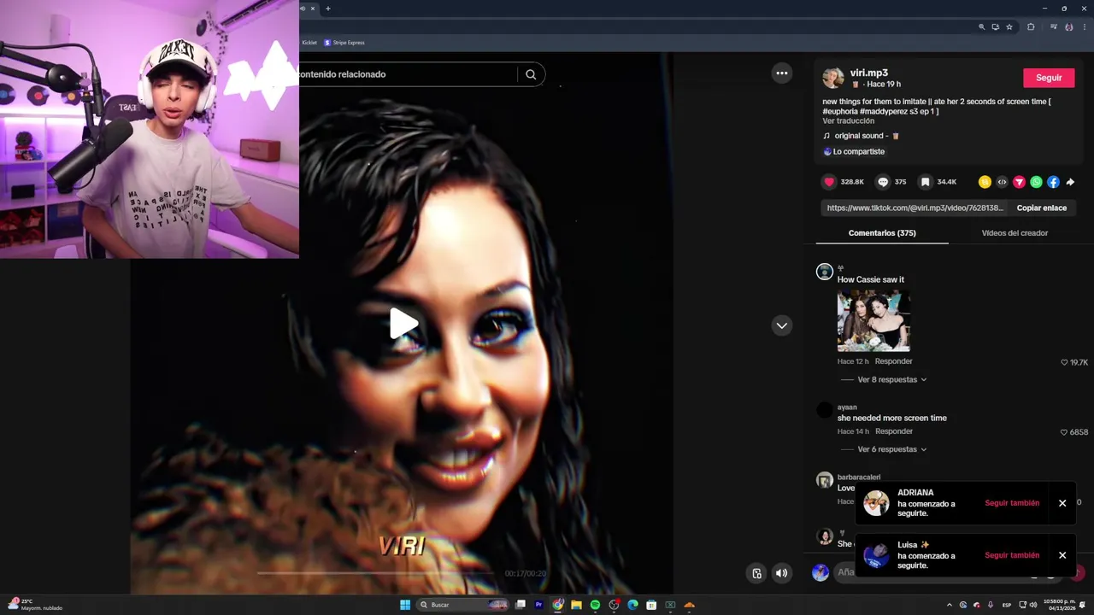
Task: Open more share options arrow
Action: pyautogui.click(x=1070, y=182)
